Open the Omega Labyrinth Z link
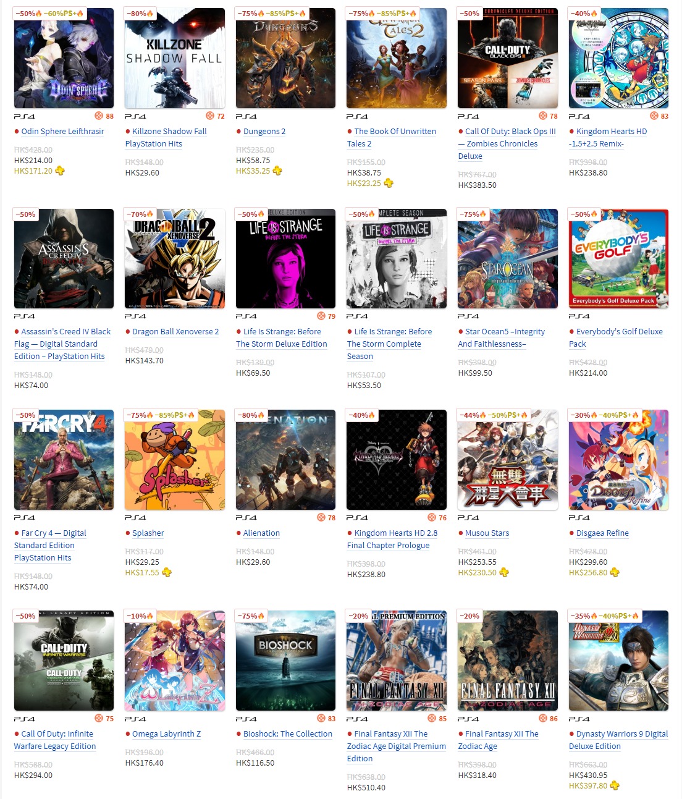This screenshot has width=682, height=799. 167,733
